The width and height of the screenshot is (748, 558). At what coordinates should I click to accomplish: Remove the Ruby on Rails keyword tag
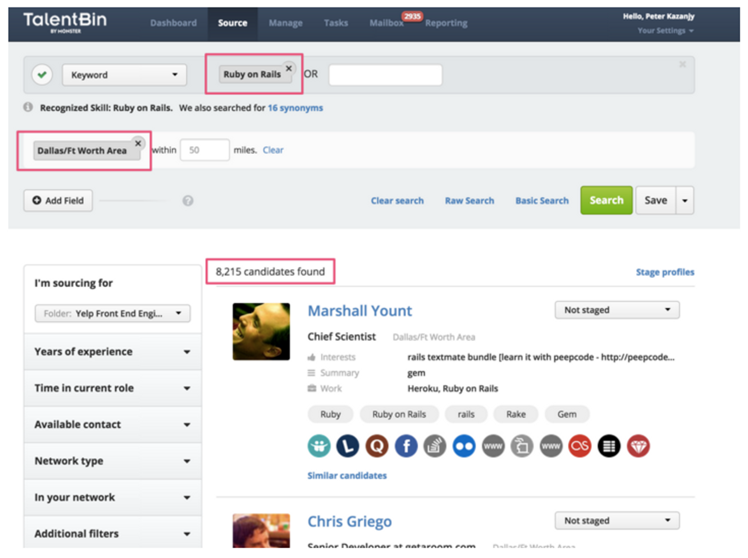tap(289, 68)
